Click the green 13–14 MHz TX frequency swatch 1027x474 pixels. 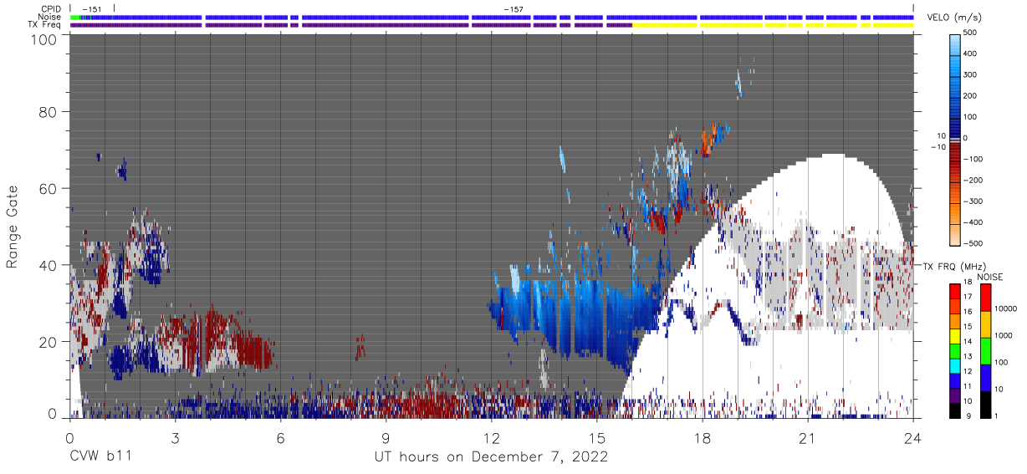(x=954, y=351)
